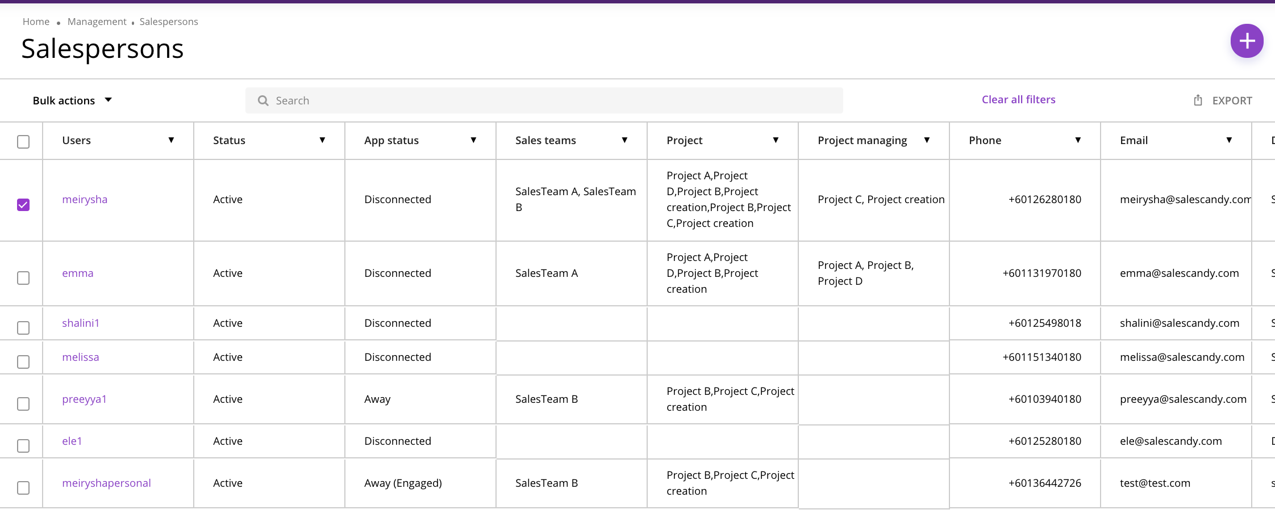Screen dimensions: 1275x514
Task: Click phone number +601131970180
Action: 1041,273
